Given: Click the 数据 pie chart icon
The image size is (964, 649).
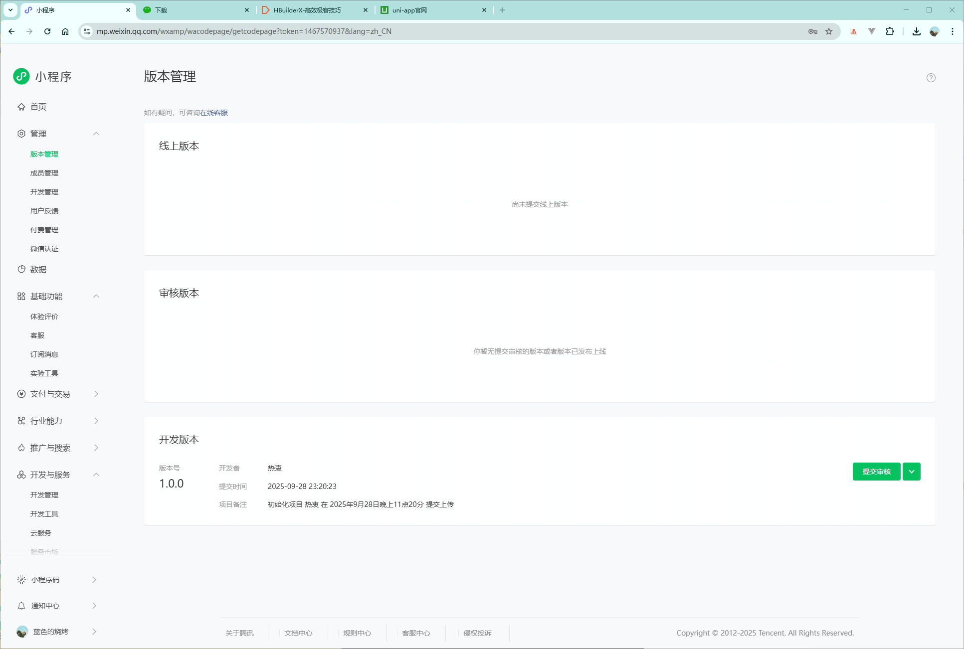Looking at the screenshot, I should click(x=21, y=269).
